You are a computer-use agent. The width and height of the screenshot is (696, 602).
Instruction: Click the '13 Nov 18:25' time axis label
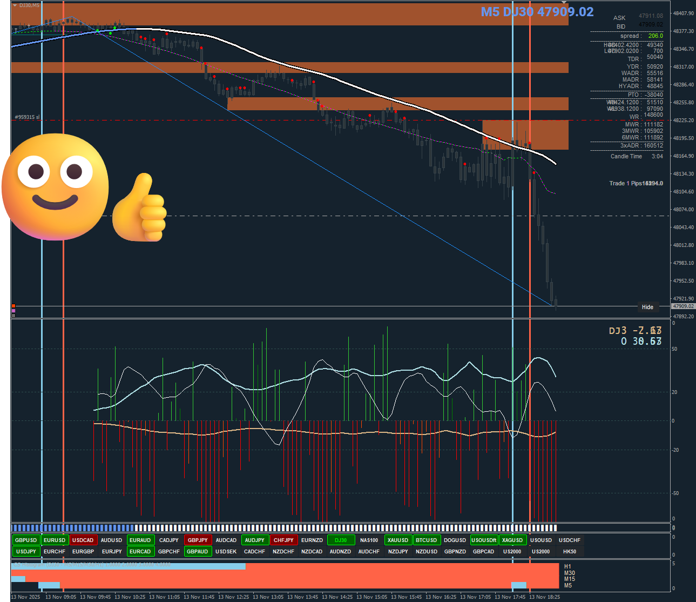pos(545,597)
